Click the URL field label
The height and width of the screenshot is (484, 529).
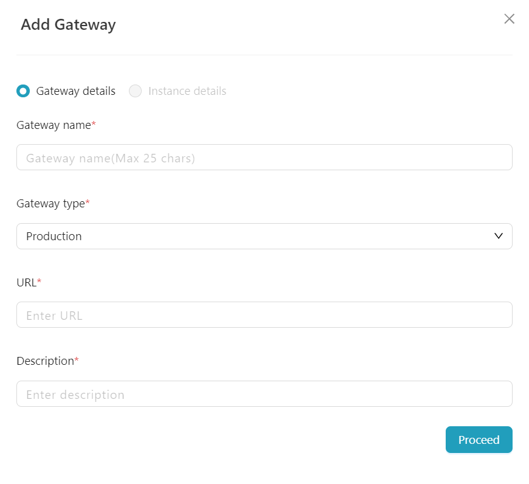click(x=26, y=282)
